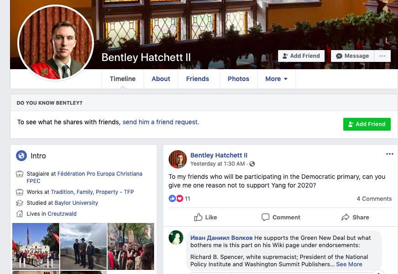Open the Baylor University link

76,203
